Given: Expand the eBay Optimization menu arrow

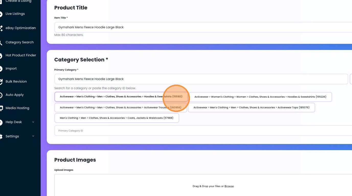Looking at the screenshot, I should pyautogui.click(x=33, y=28).
